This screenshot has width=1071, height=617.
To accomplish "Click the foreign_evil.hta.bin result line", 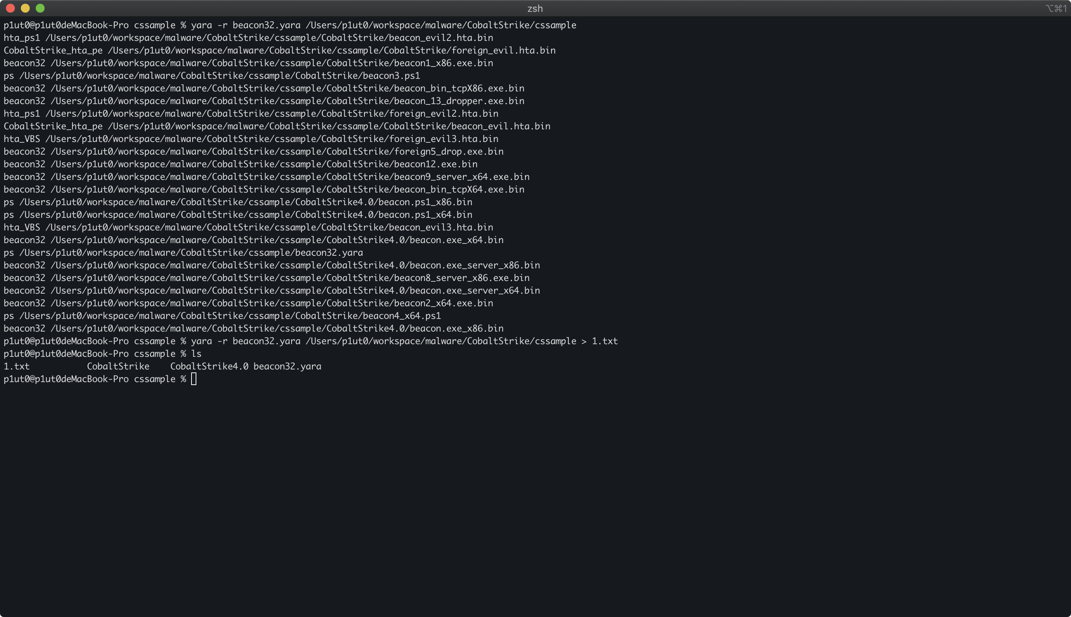I will click(279, 51).
